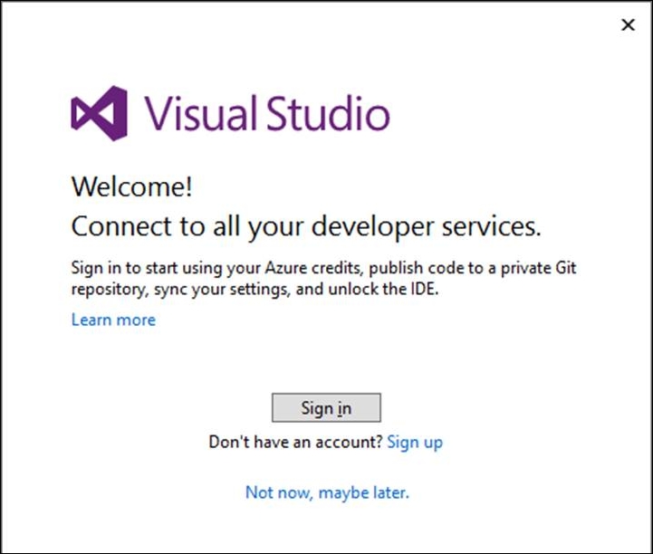Click the Don't have an account? label

[295, 442]
